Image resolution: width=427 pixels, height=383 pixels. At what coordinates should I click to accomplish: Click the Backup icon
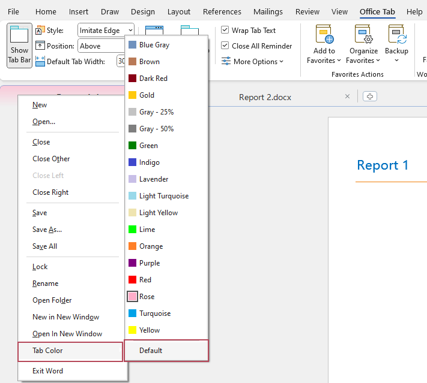pos(396,35)
